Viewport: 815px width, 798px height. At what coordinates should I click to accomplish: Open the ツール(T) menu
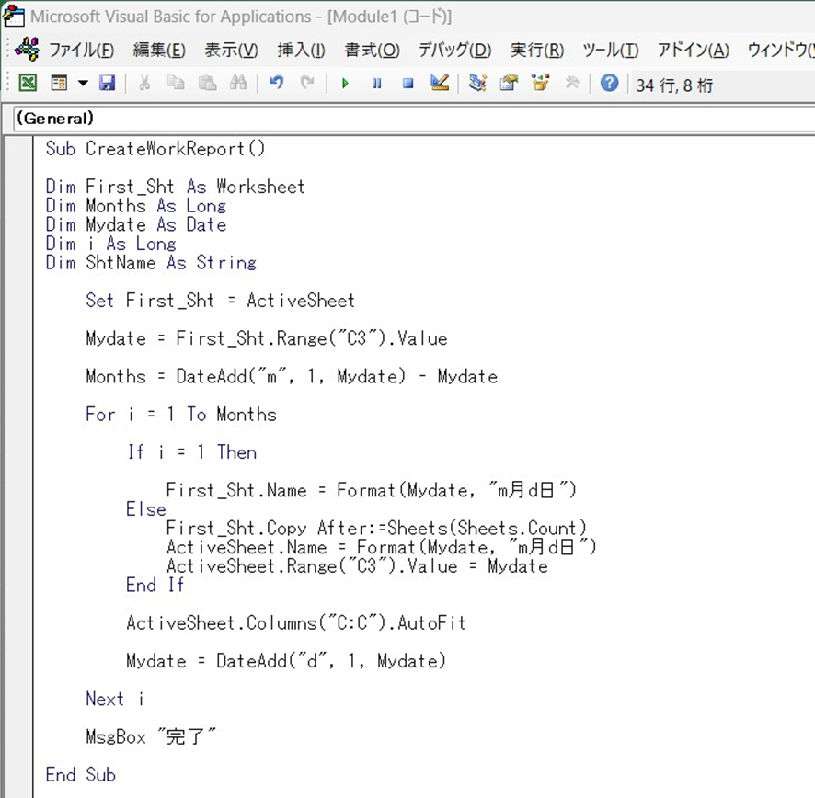pos(610,50)
